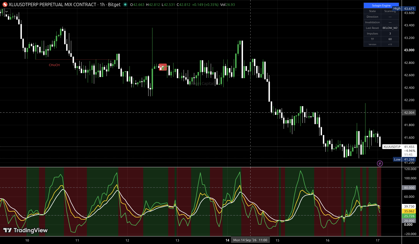Viewport: 419px width, 244px height.
Task: Click the Solagin Engine table header
Action: click(x=381, y=6)
